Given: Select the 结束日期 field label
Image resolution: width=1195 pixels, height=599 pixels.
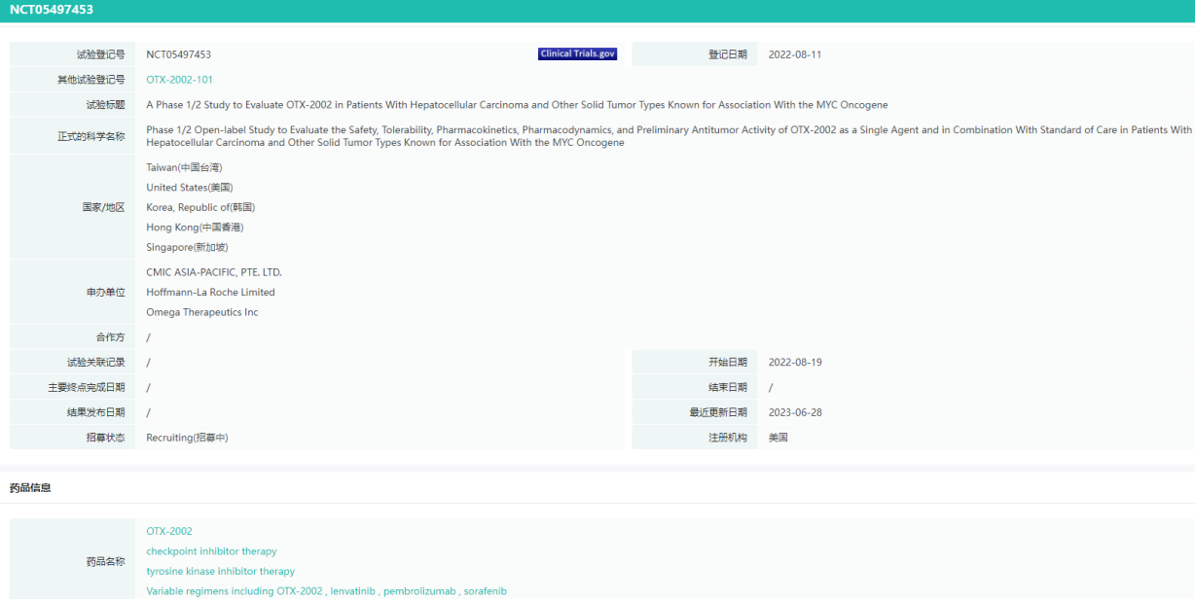Looking at the screenshot, I should tap(728, 387).
